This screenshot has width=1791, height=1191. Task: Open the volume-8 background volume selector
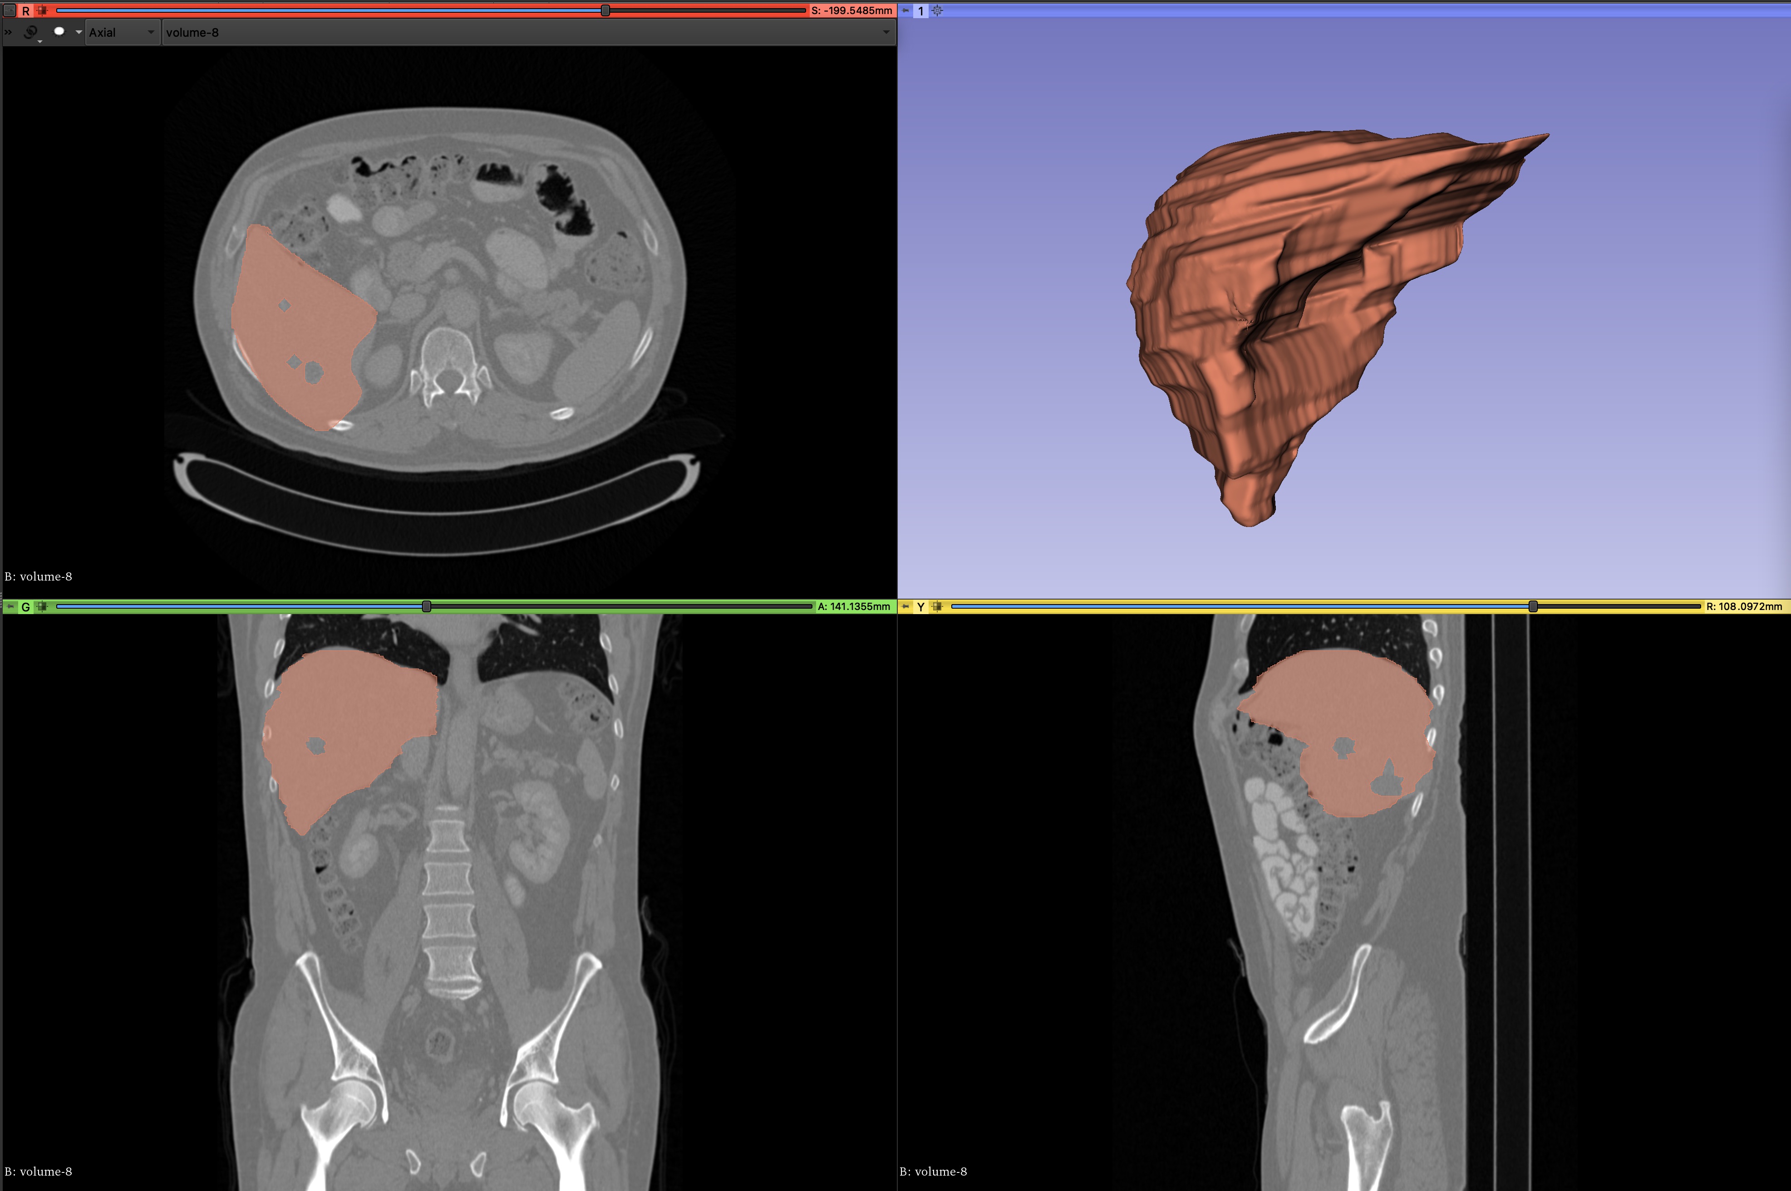tap(527, 32)
